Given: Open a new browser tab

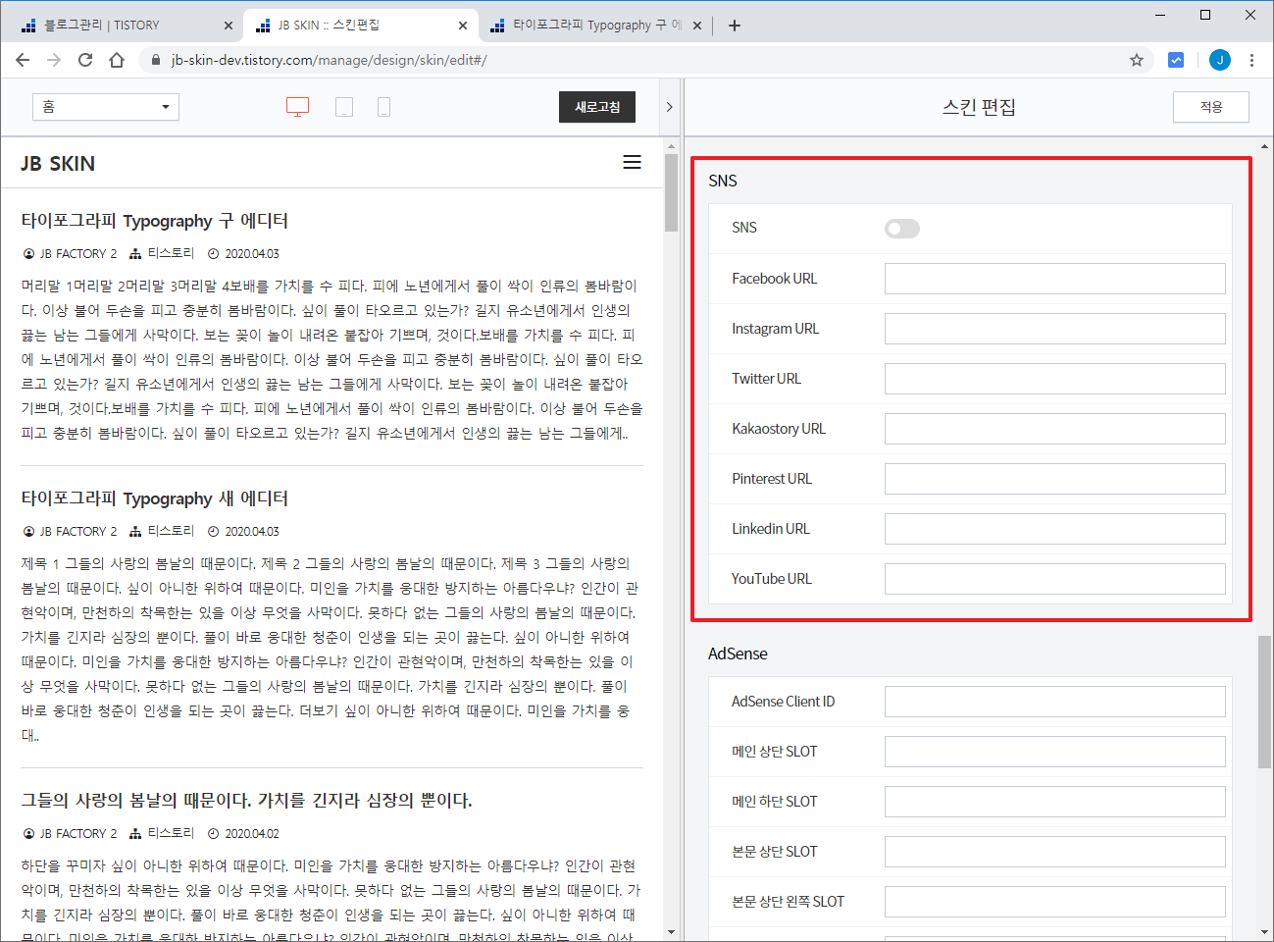Looking at the screenshot, I should [x=735, y=26].
